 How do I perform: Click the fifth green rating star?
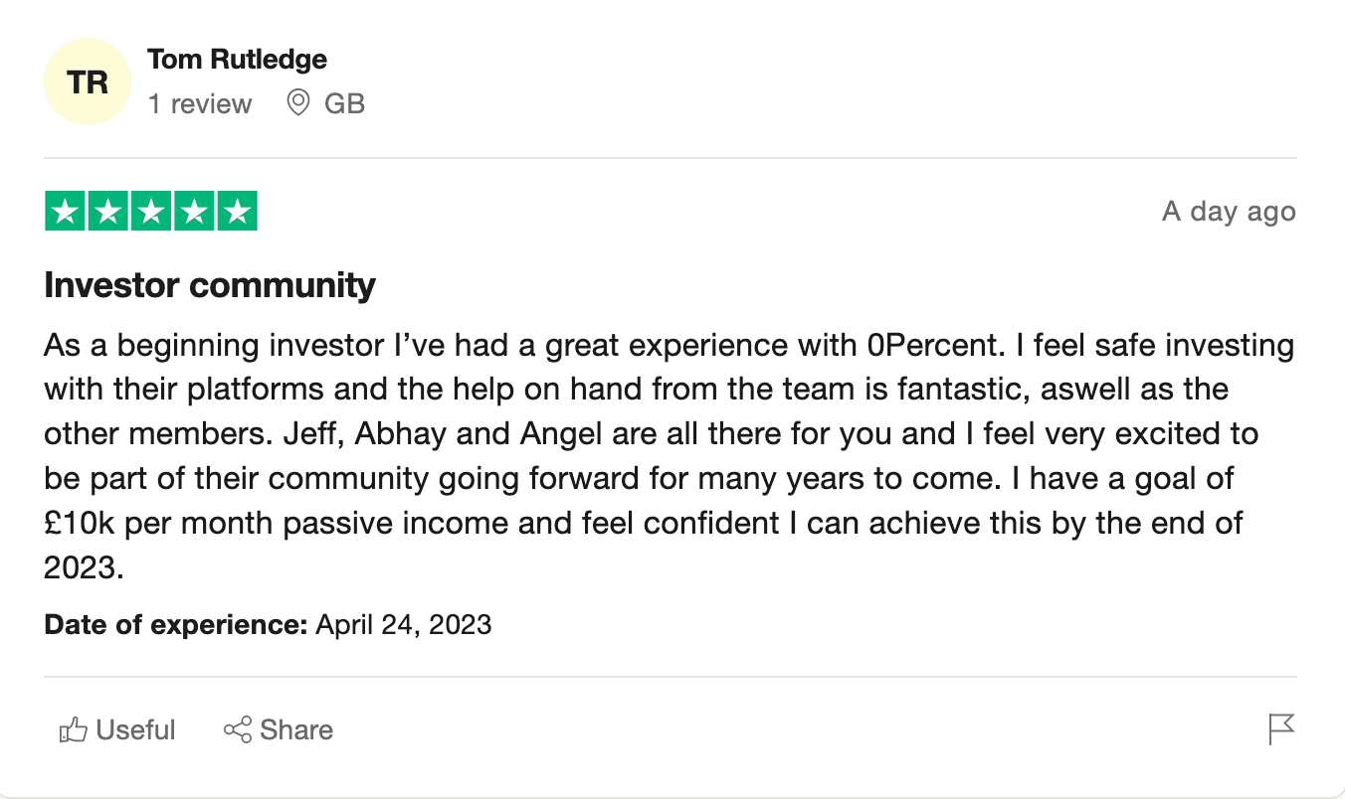237,211
